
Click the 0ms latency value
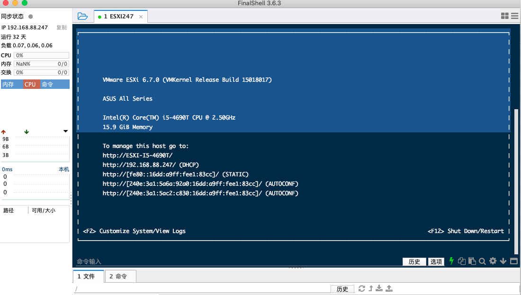[7, 169]
